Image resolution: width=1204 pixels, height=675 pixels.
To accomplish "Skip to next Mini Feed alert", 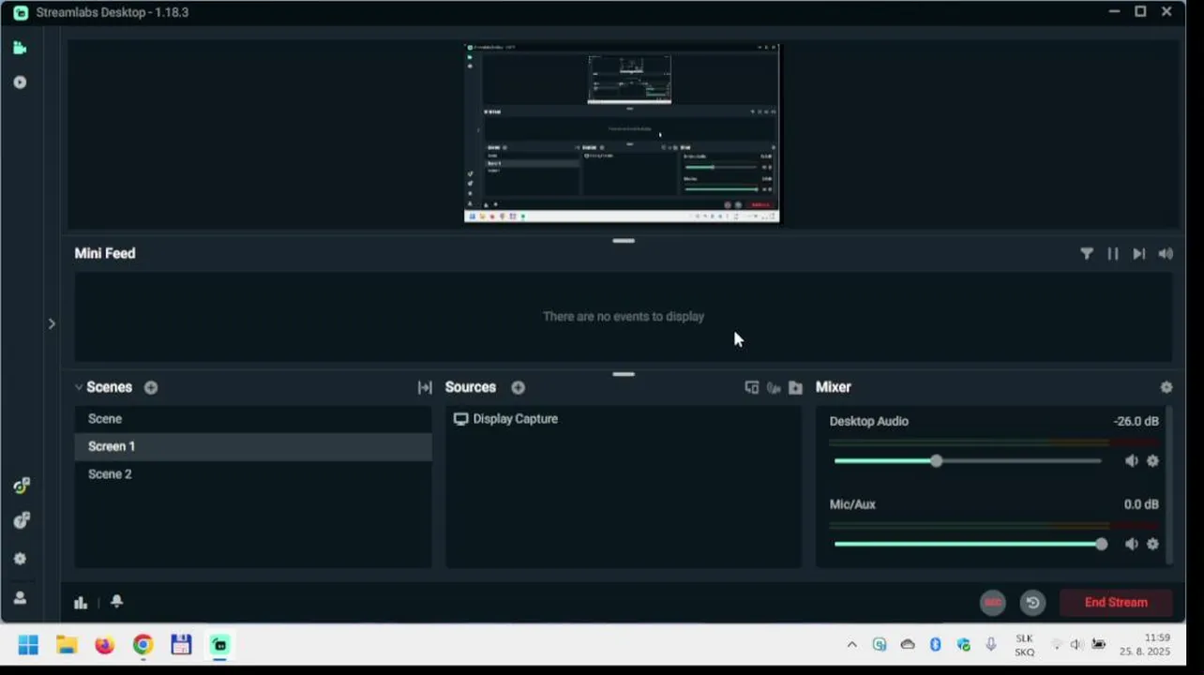I will pyautogui.click(x=1139, y=253).
